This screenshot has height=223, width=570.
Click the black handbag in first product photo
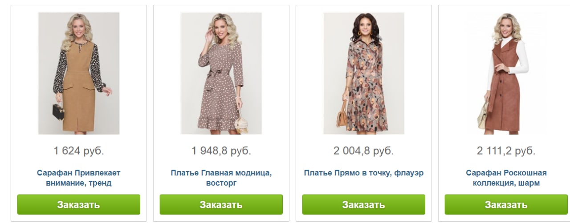coord(58,111)
